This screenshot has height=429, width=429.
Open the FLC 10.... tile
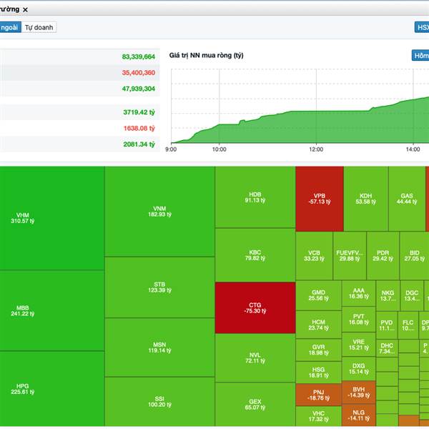point(408,325)
